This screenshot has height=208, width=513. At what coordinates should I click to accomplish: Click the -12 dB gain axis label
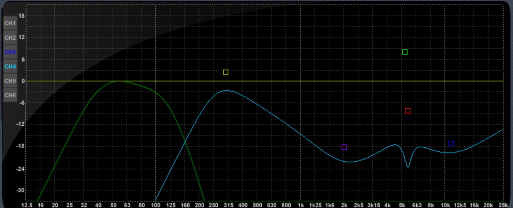21,125
